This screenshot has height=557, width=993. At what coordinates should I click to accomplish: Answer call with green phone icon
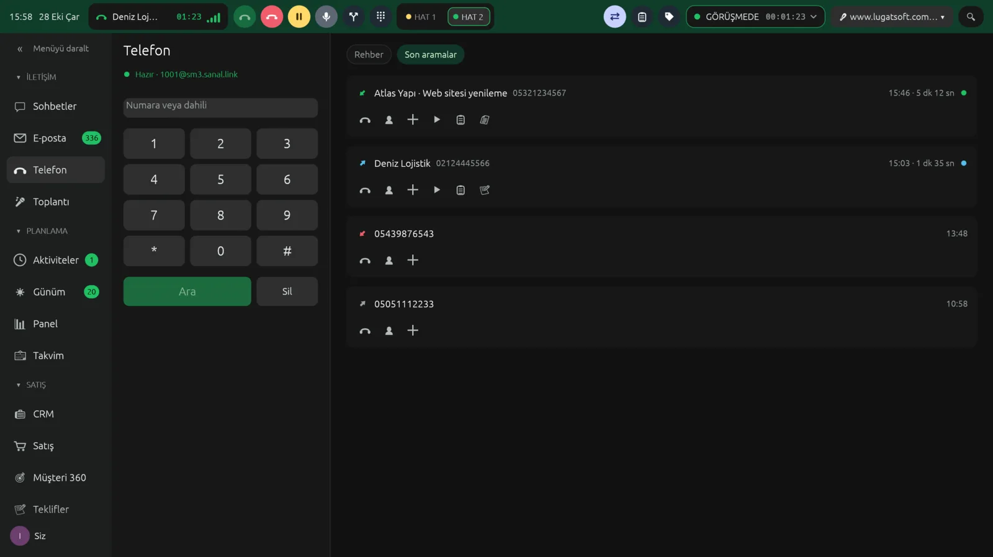coord(245,17)
